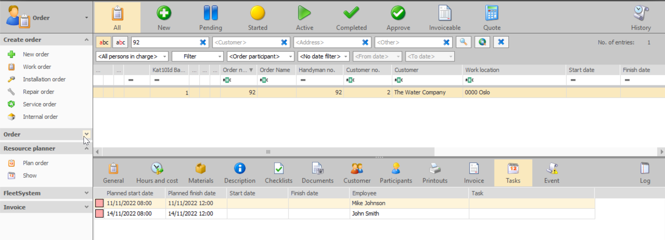This screenshot has width=665, height=240.
Task: Open Plan order in Resource planner
Action: tap(35, 163)
